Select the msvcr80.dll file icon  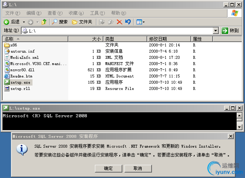point(7,70)
